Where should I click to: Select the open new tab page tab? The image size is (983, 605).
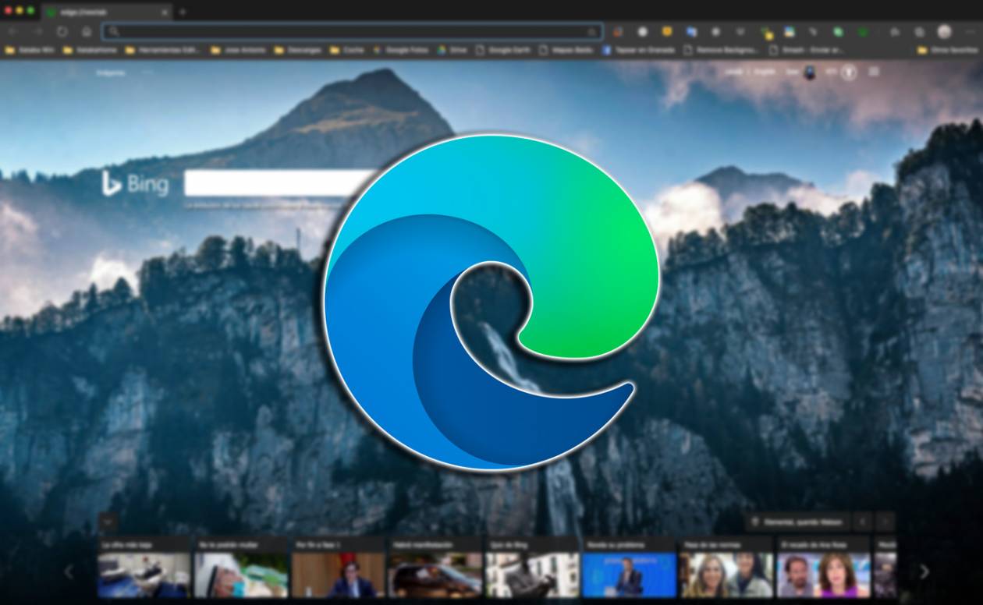coord(105,12)
